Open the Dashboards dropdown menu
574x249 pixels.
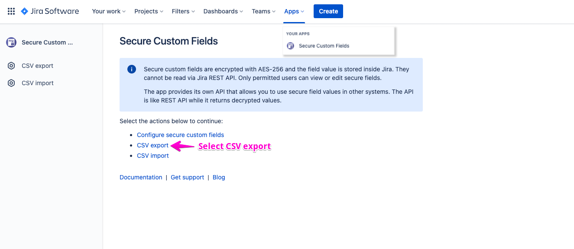[223, 11]
